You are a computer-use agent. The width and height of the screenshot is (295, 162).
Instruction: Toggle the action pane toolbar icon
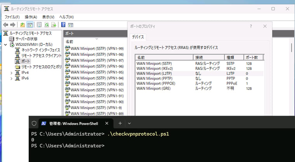coord(71,25)
